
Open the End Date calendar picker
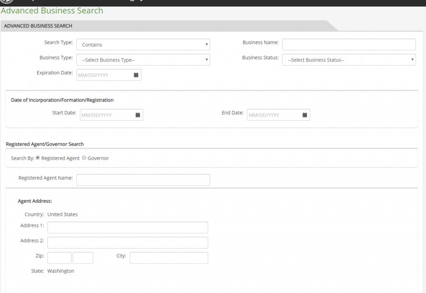point(305,115)
